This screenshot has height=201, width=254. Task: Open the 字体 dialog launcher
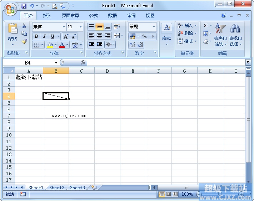click(x=81, y=52)
